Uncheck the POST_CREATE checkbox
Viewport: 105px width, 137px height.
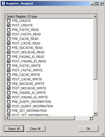click(9, 25)
